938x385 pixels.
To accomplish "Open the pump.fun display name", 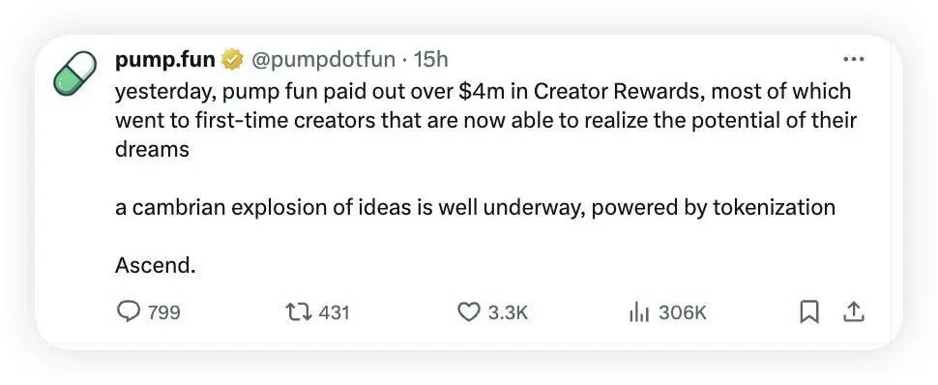I will [x=165, y=59].
